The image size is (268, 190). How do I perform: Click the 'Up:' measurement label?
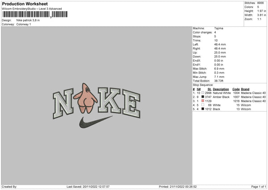pyautogui.click(x=195, y=52)
